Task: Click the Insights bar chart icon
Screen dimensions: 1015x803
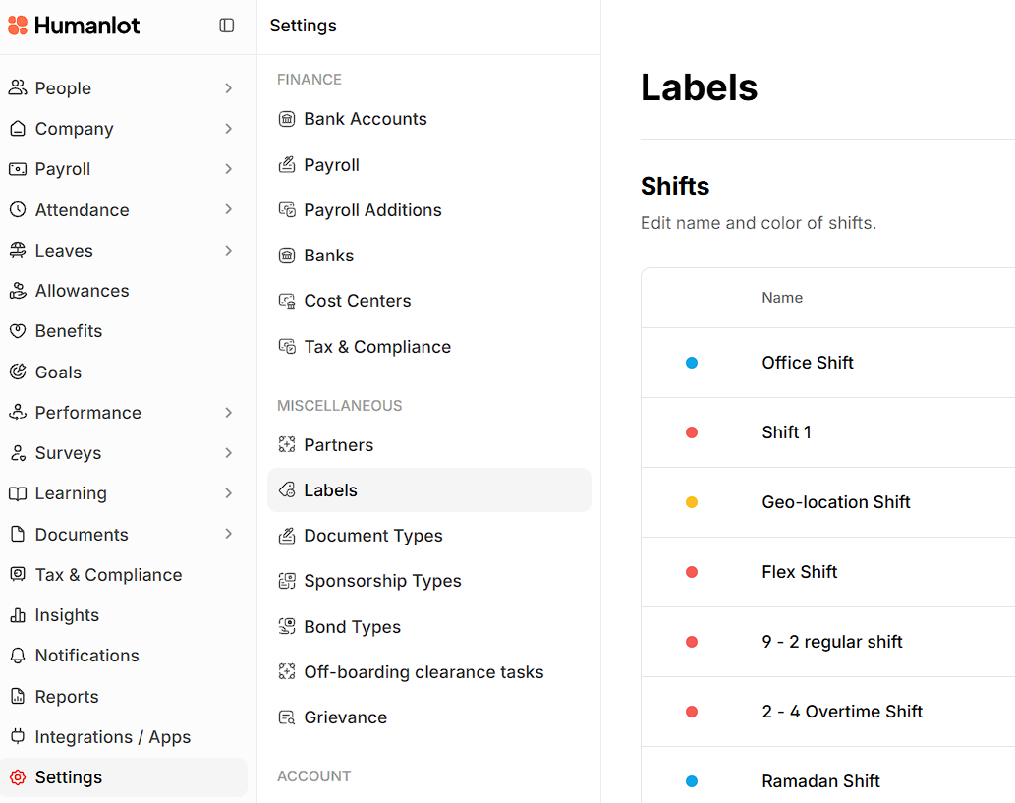Action: coord(18,615)
